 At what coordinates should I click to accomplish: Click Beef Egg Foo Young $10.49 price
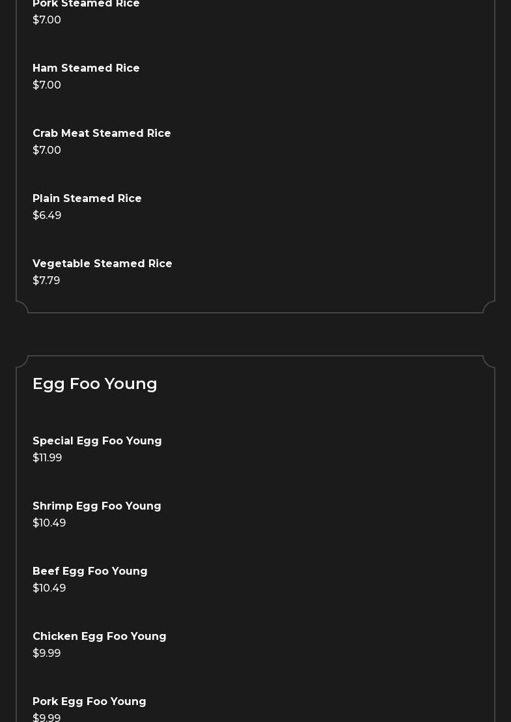point(49,588)
